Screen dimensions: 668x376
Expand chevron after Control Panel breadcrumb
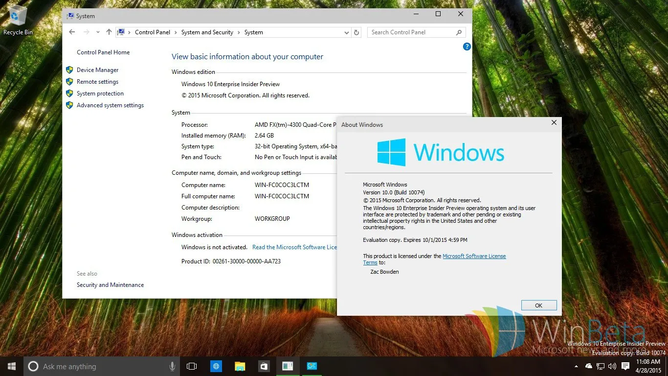(x=176, y=32)
